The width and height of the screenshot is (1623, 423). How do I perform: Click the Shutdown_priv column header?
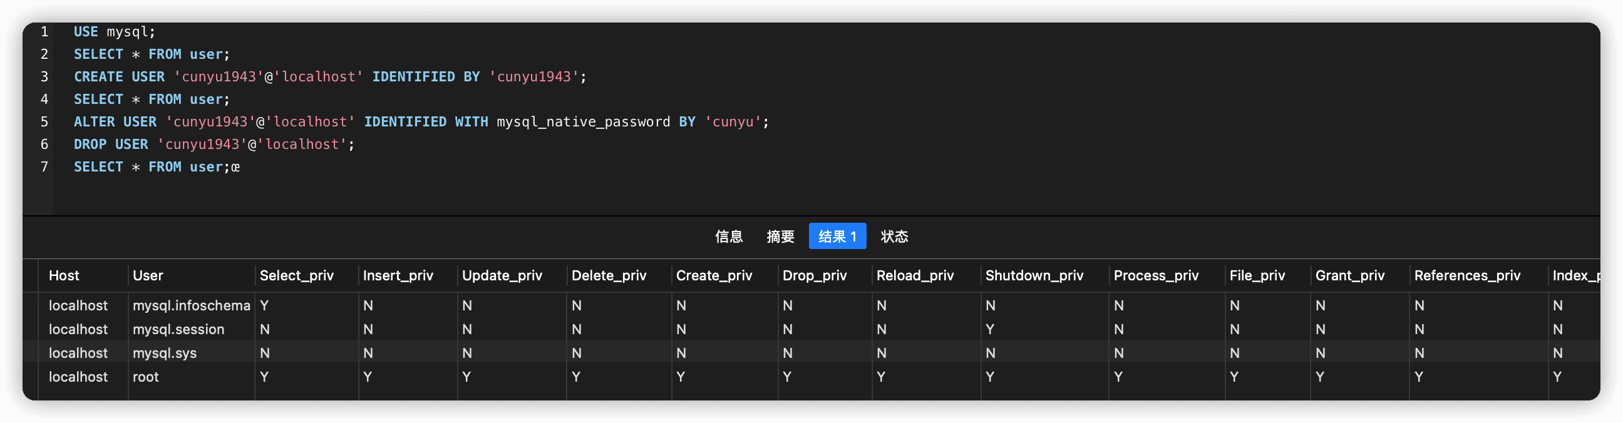pyautogui.click(x=1034, y=275)
